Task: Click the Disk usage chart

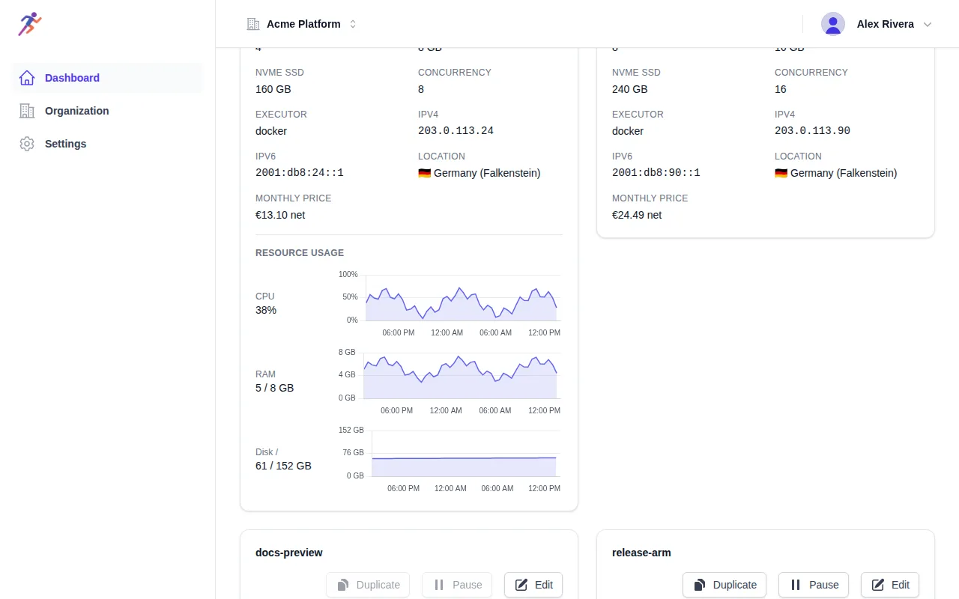Action: point(449,459)
